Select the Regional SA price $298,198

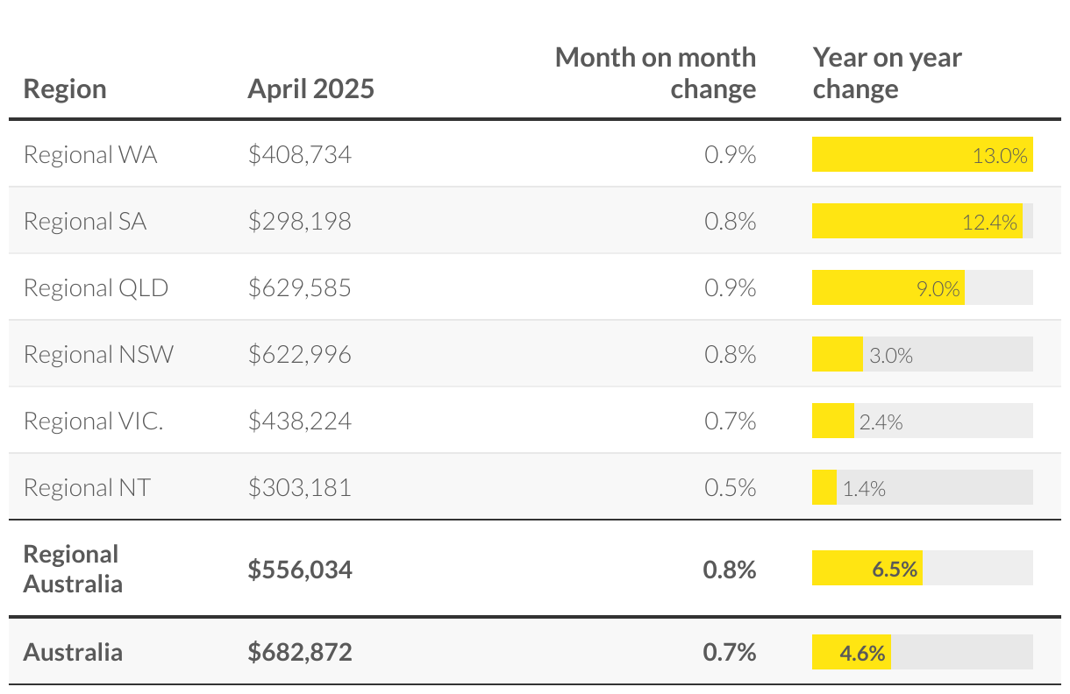(x=299, y=222)
